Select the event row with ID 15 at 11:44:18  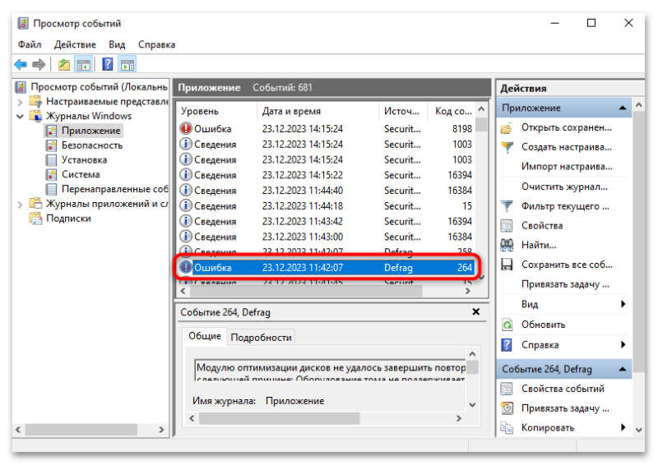point(326,206)
